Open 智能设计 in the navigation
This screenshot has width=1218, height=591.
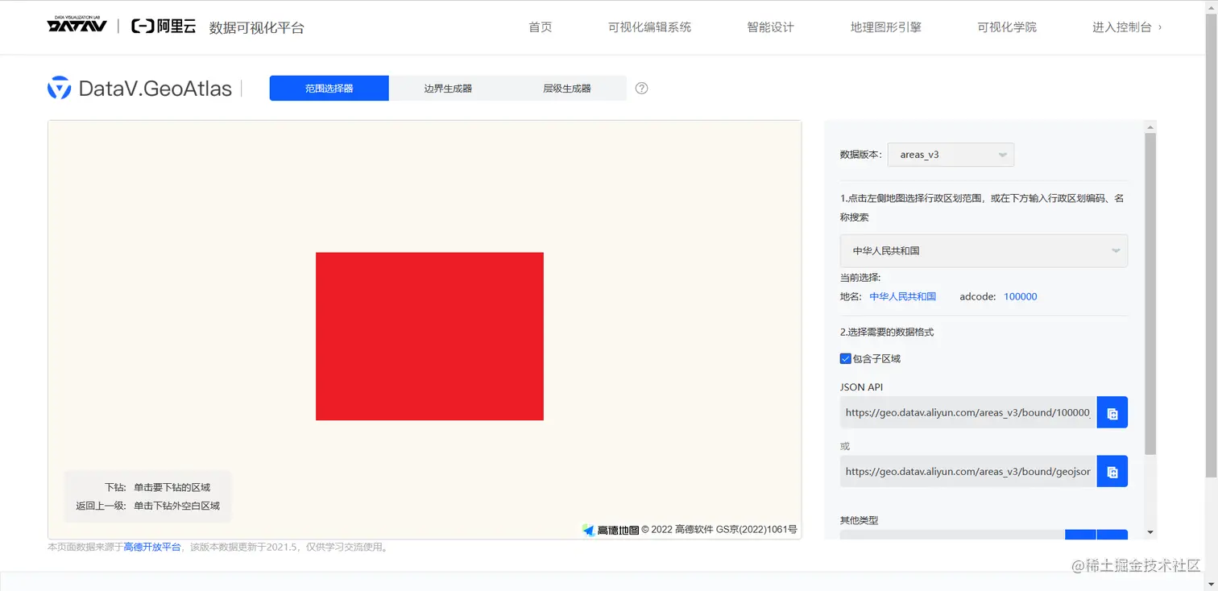[x=770, y=27]
